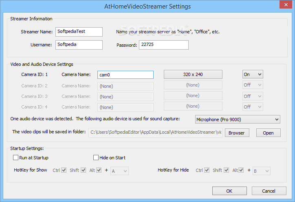Click Camera ID 2 name field (None)
295x202 pixels.
125,86
